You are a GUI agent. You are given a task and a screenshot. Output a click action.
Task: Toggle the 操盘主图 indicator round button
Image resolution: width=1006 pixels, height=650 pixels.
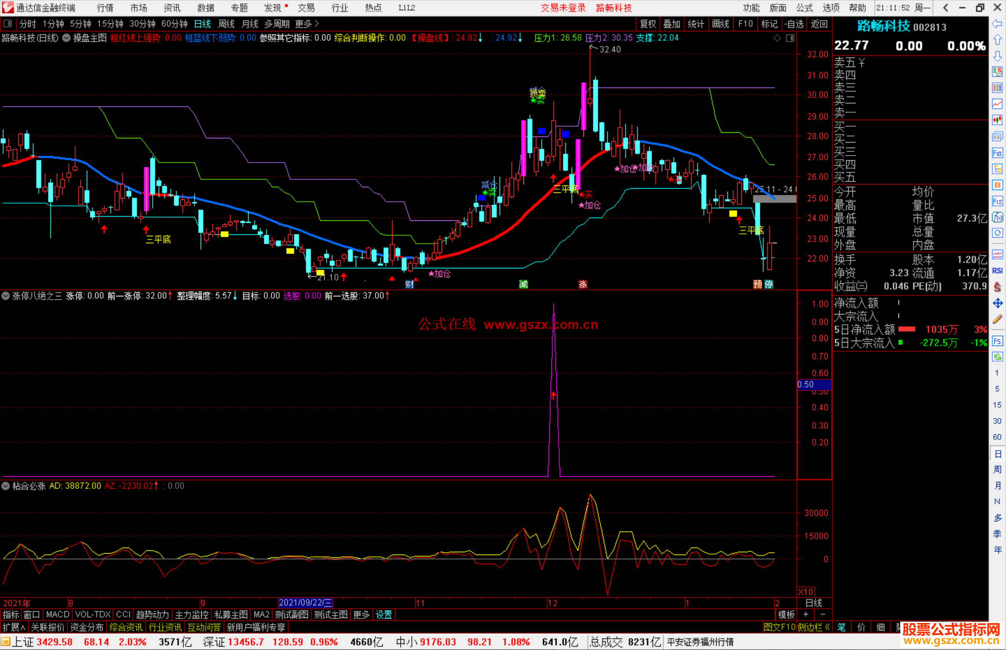[66, 38]
